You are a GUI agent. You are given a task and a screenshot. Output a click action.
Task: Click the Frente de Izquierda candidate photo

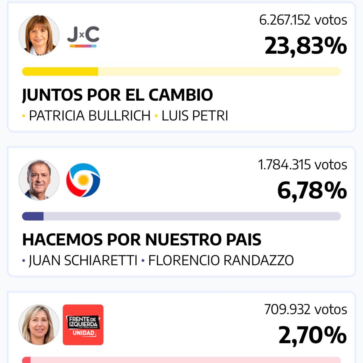pos(39,325)
